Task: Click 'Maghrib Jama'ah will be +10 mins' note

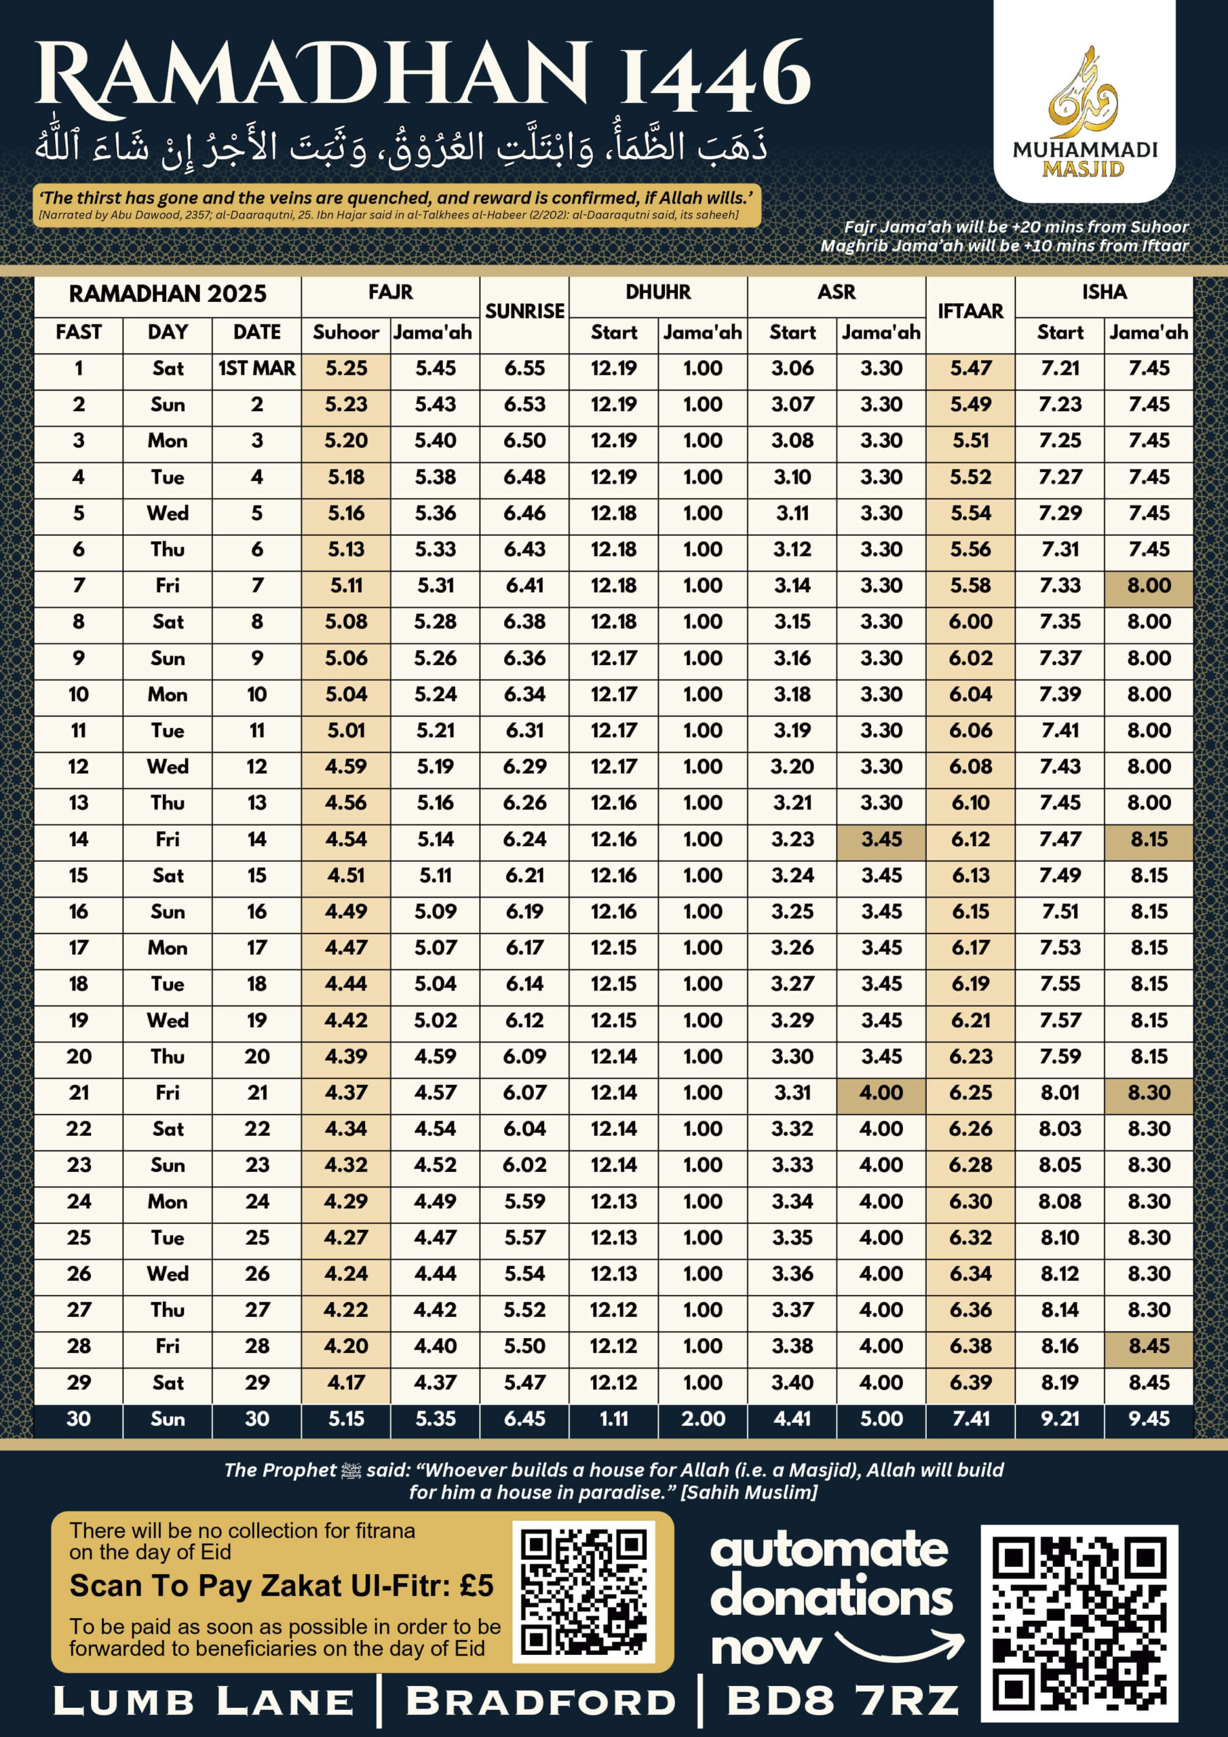Action: point(1005,246)
